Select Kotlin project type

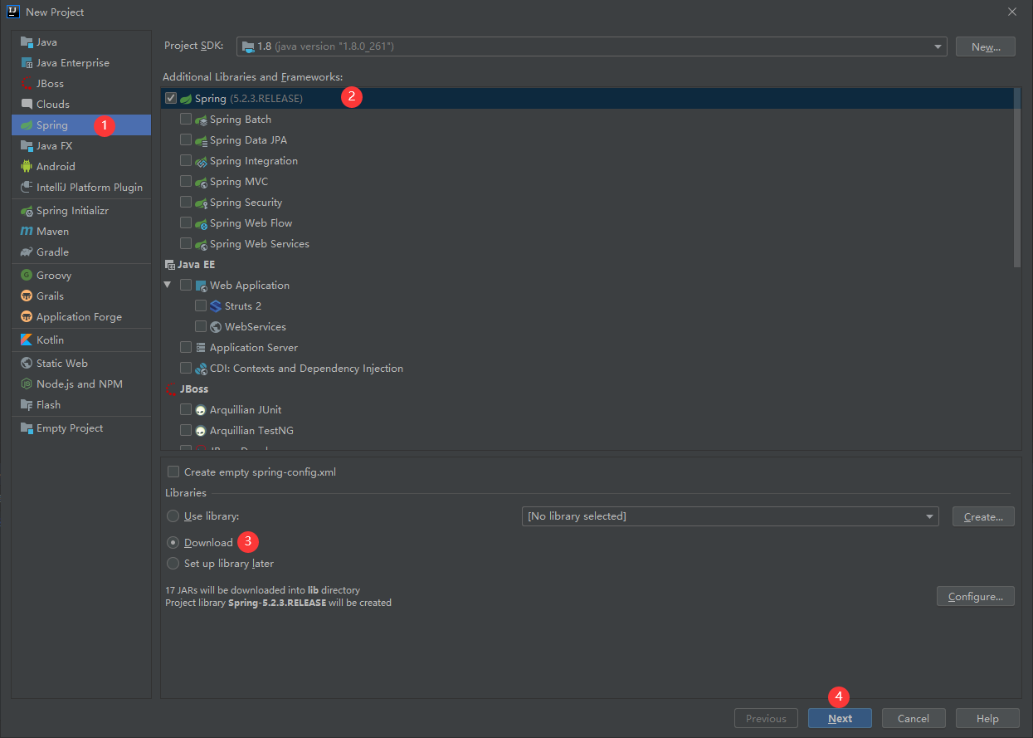point(81,340)
